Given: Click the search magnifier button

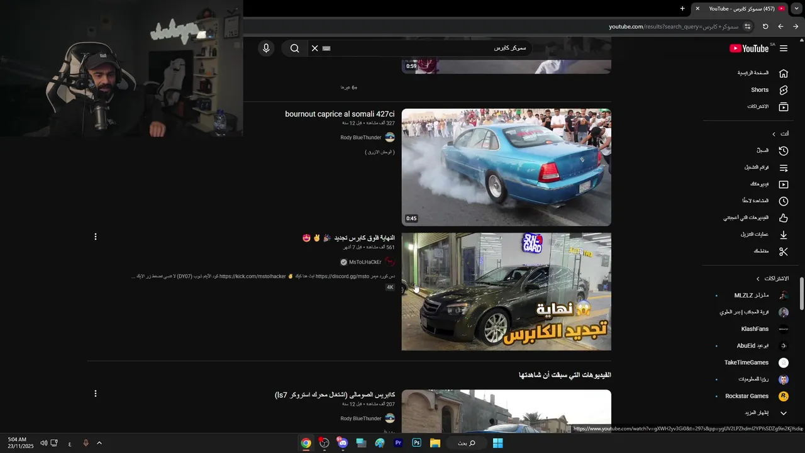Looking at the screenshot, I should (294, 48).
